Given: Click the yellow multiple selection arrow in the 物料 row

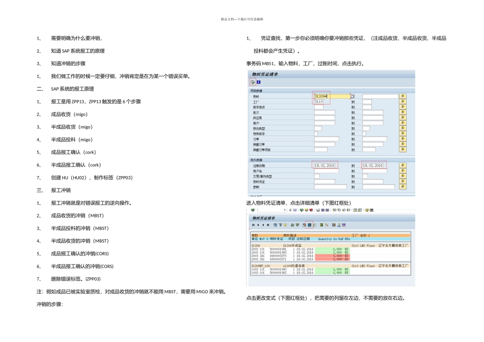Looking at the screenshot, I should (x=402, y=97).
